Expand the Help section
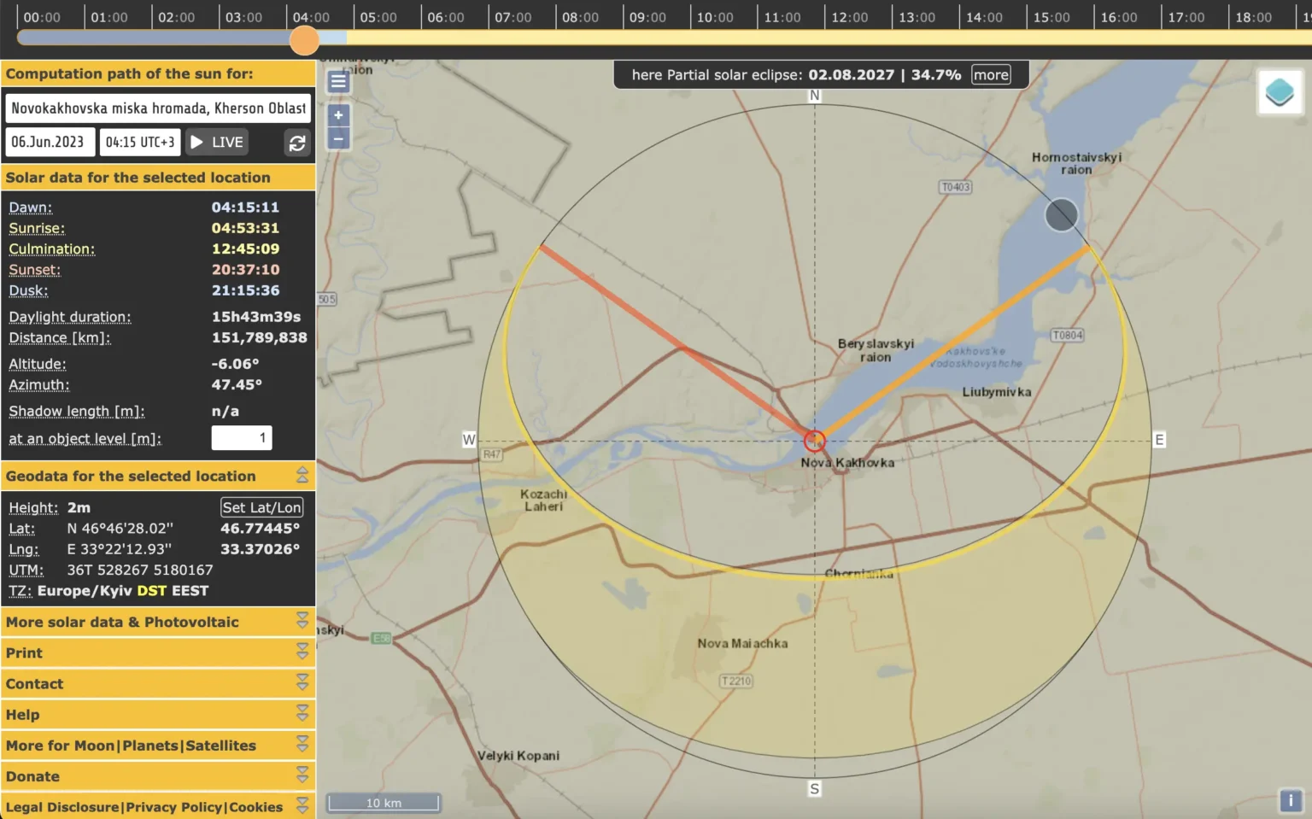Image resolution: width=1312 pixels, height=819 pixels. click(302, 715)
